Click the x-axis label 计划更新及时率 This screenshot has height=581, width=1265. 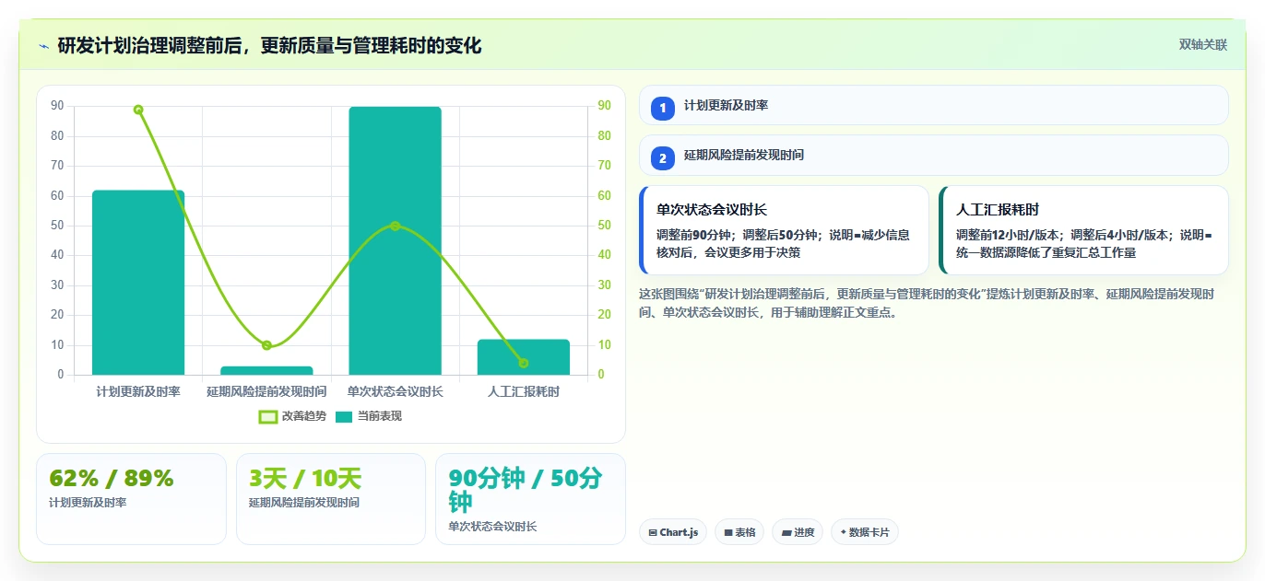[138, 391]
